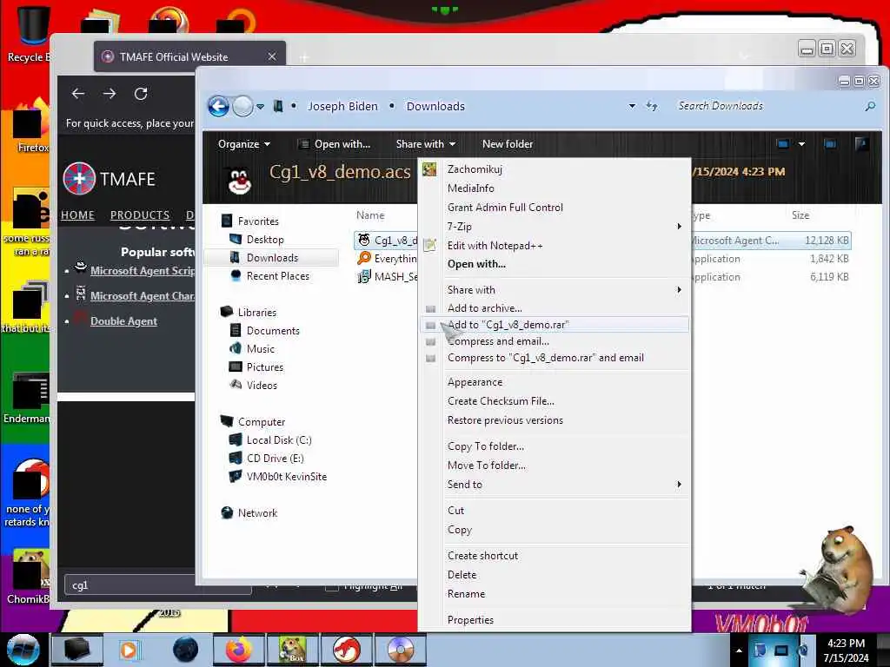Open the Music library
This screenshot has width=890, height=667.
tap(253, 349)
